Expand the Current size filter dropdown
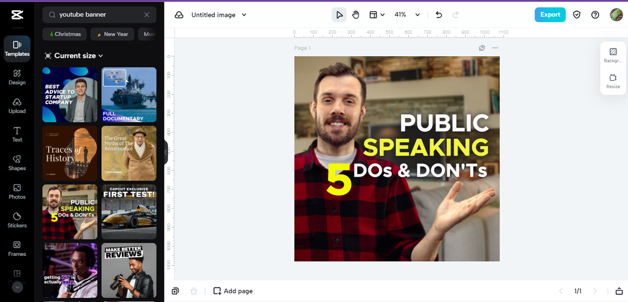The height and width of the screenshot is (302, 628). (x=74, y=56)
